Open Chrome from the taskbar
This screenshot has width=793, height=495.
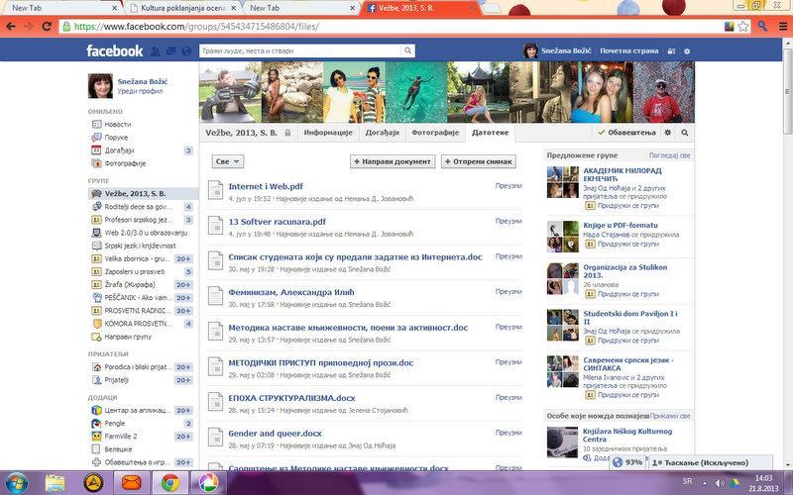point(170,483)
